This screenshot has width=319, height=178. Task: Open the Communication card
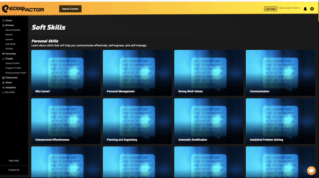click(x=281, y=73)
